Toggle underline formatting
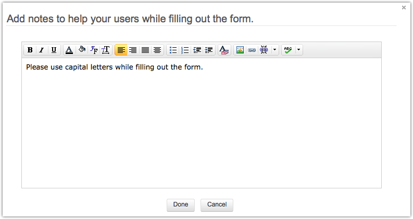The width and height of the screenshot is (413, 219). pos(54,50)
